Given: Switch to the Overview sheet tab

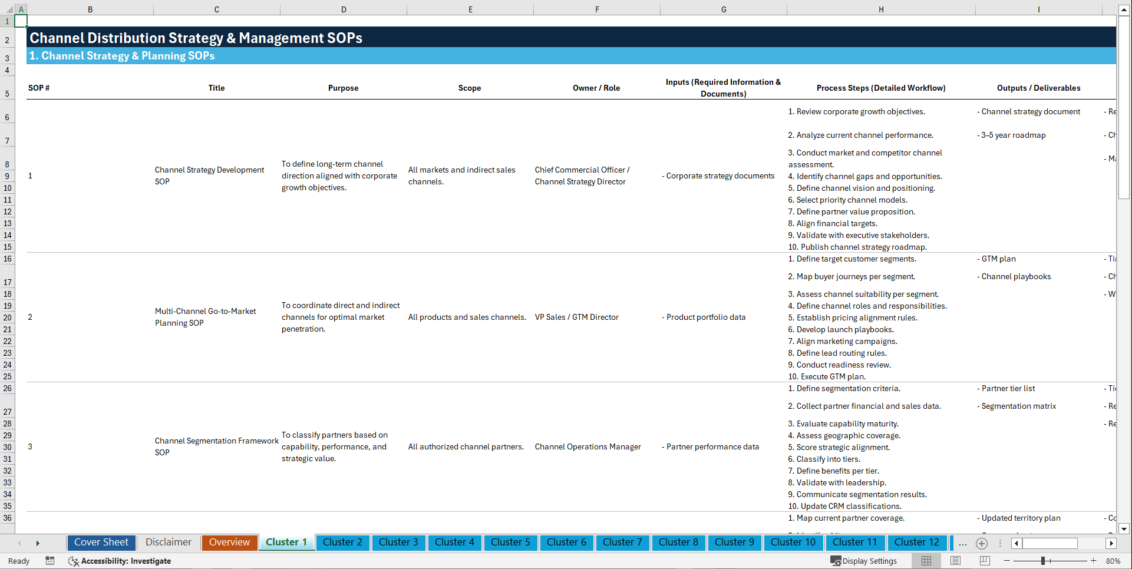Looking at the screenshot, I should tap(229, 542).
